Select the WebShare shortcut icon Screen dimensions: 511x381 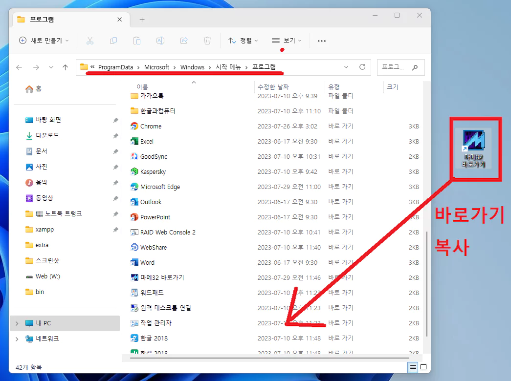134,247
